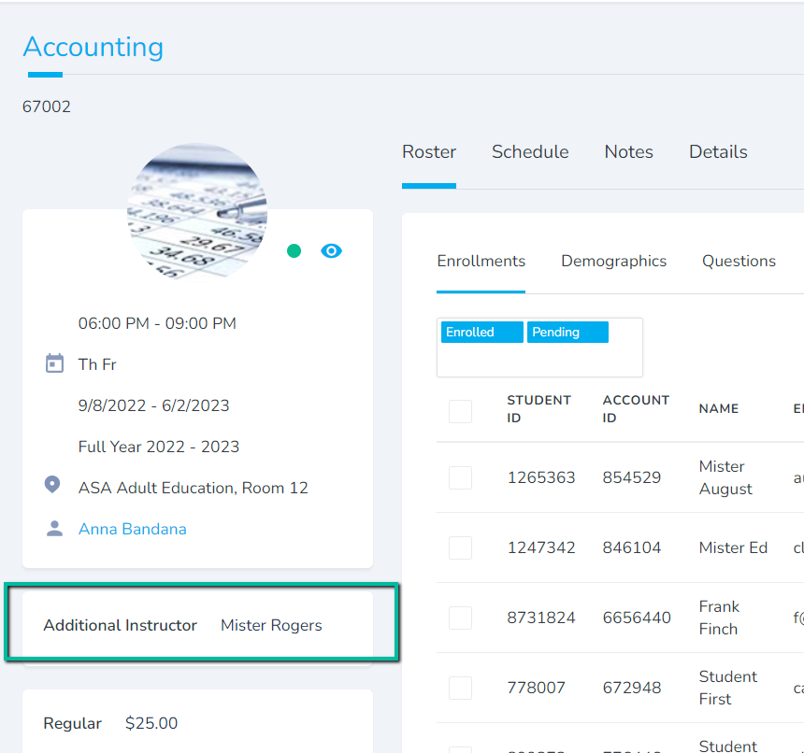Sort by the Student ID column header
This screenshot has height=753, width=804.
coord(538,409)
